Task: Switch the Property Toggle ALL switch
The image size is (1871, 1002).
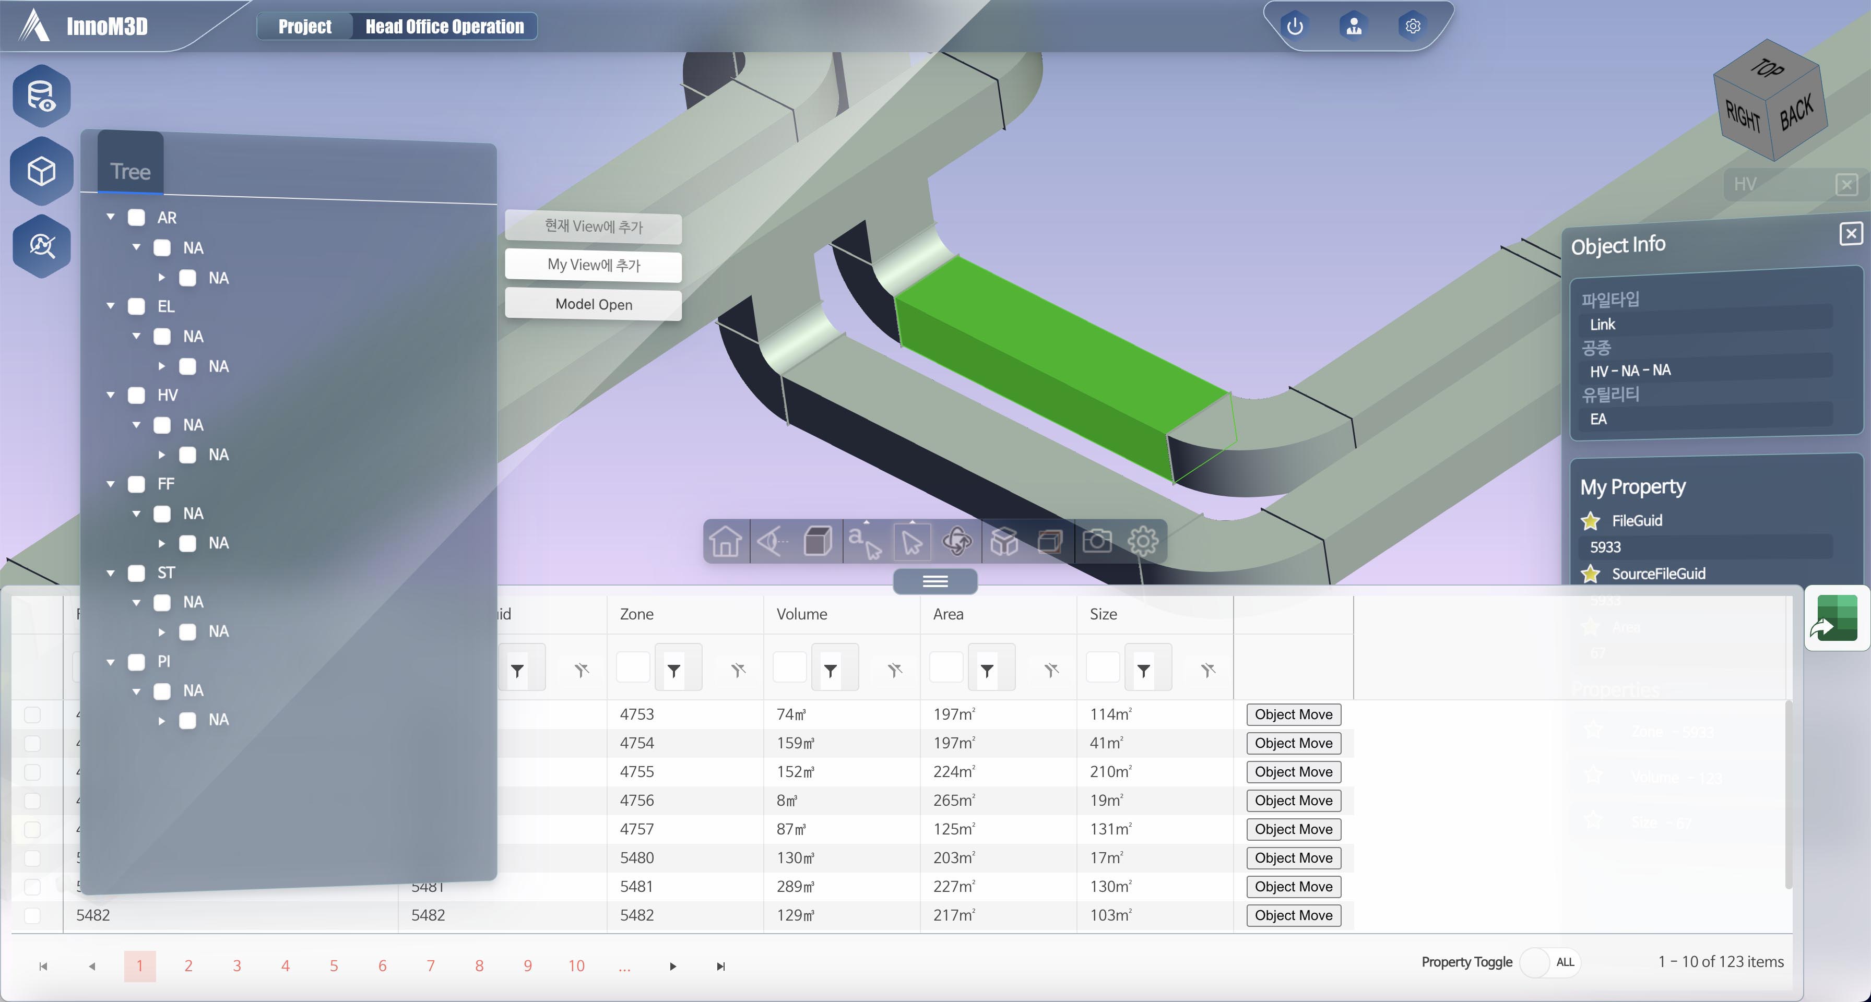Action: click(1550, 963)
